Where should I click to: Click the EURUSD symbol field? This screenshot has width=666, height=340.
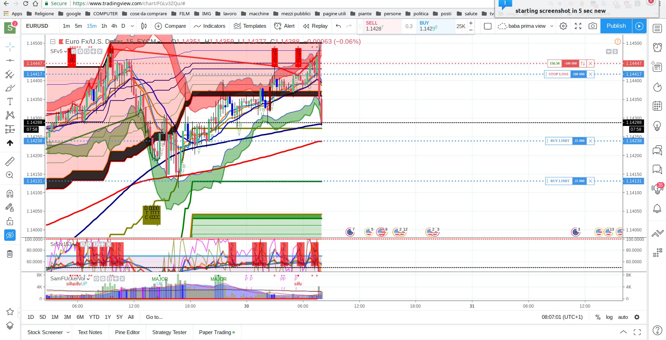[x=37, y=26]
